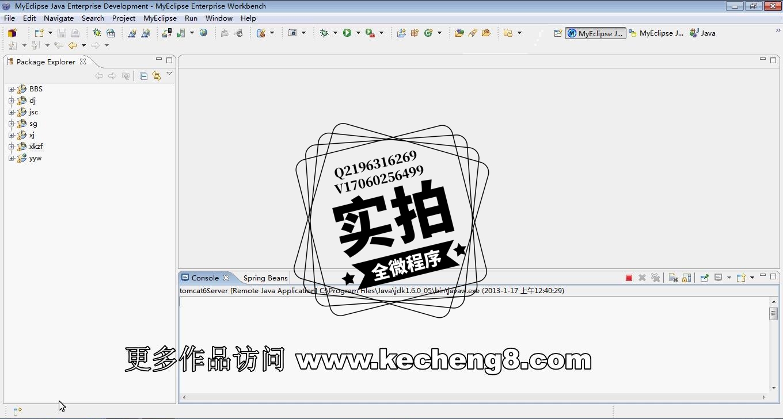Open the MyEclipse web browser globe icon
The image size is (783, 419).
(x=203, y=33)
